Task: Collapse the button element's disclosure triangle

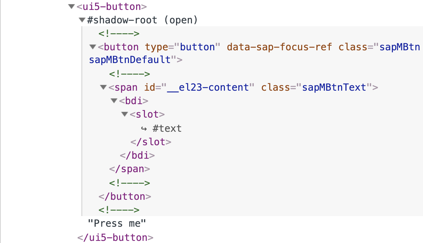Action: click(93, 47)
